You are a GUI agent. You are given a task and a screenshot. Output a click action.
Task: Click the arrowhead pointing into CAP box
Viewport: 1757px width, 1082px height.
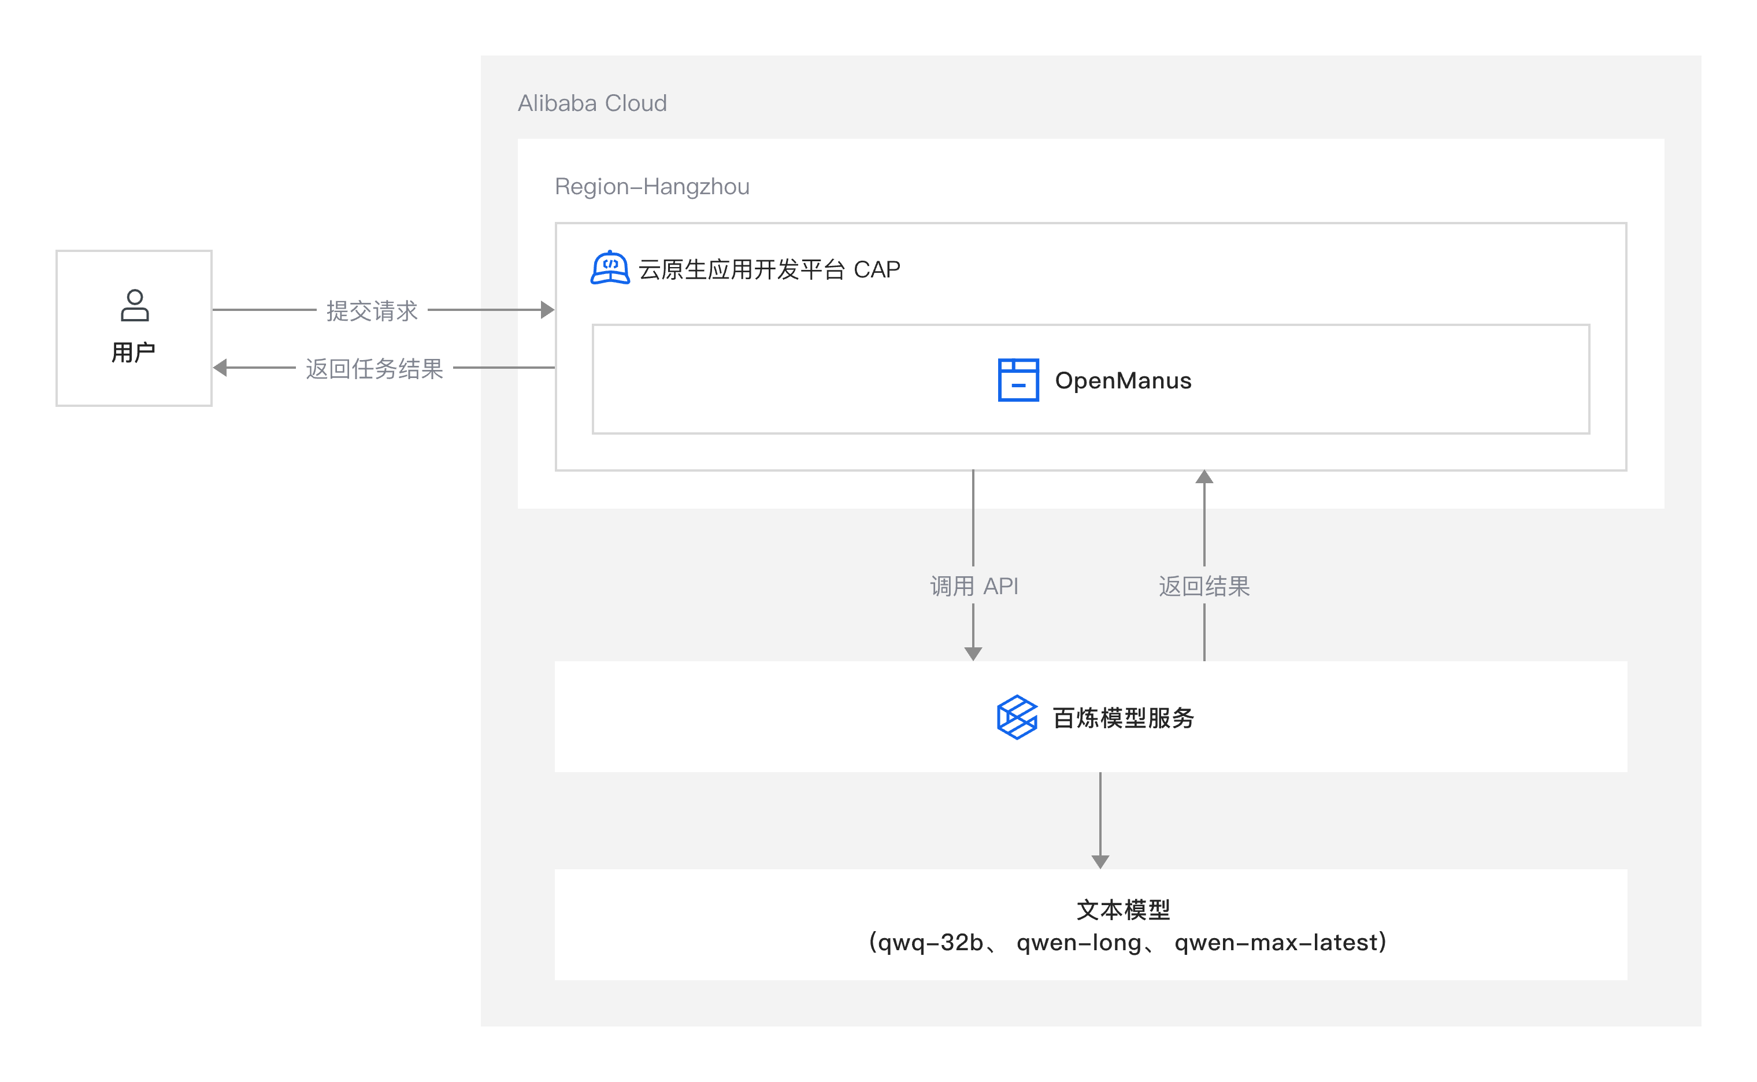pyautogui.click(x=547, y=310)
